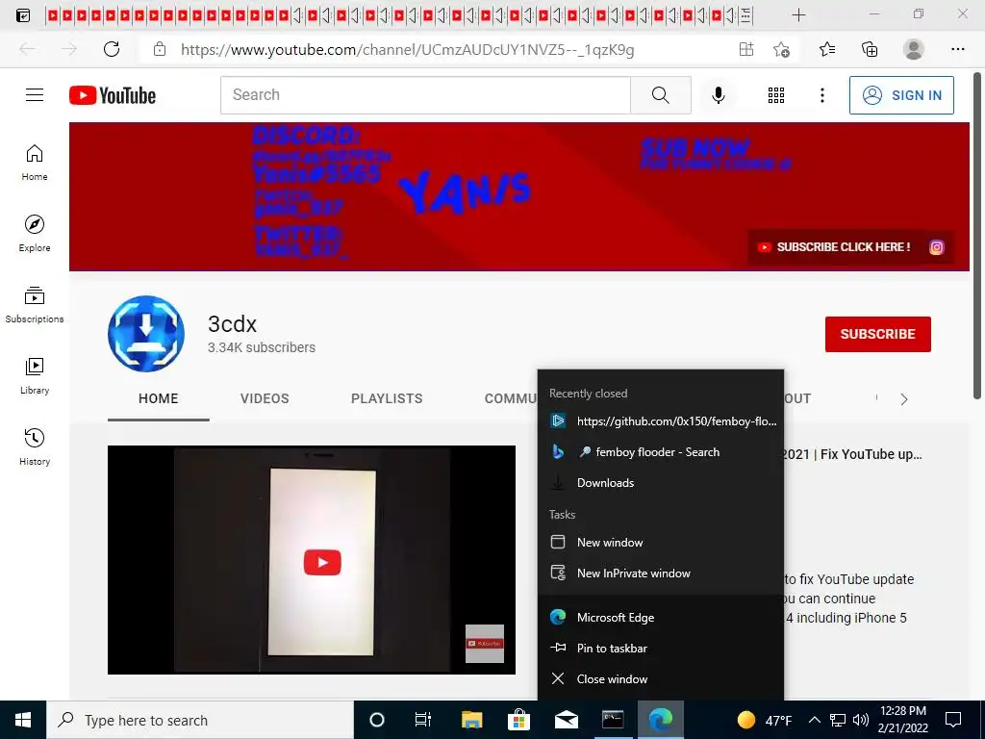
Task: Click the Edge address bar URL
Action: (407, 50)
